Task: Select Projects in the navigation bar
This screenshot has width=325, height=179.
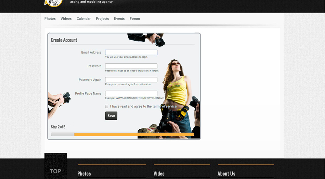Action: (x=102, y=18)
